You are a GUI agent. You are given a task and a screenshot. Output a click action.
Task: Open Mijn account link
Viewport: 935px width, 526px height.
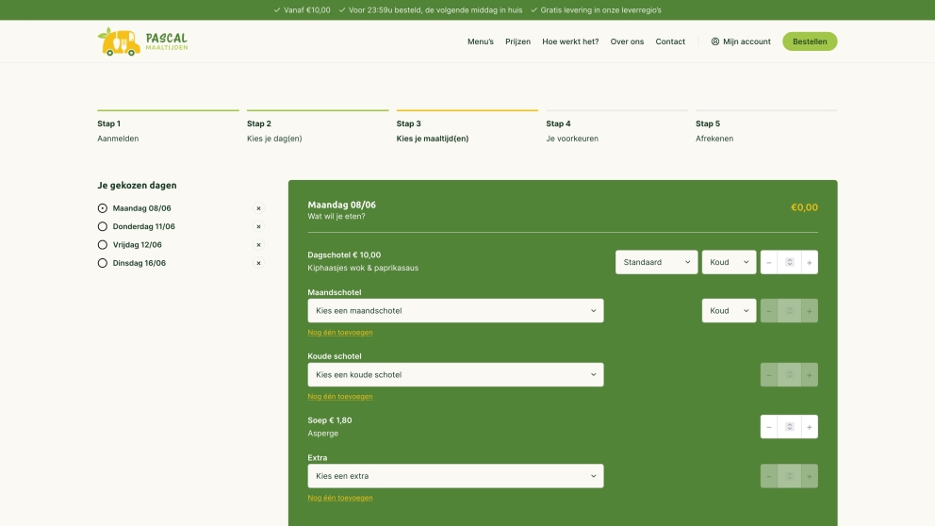click(x=741, y=41)
